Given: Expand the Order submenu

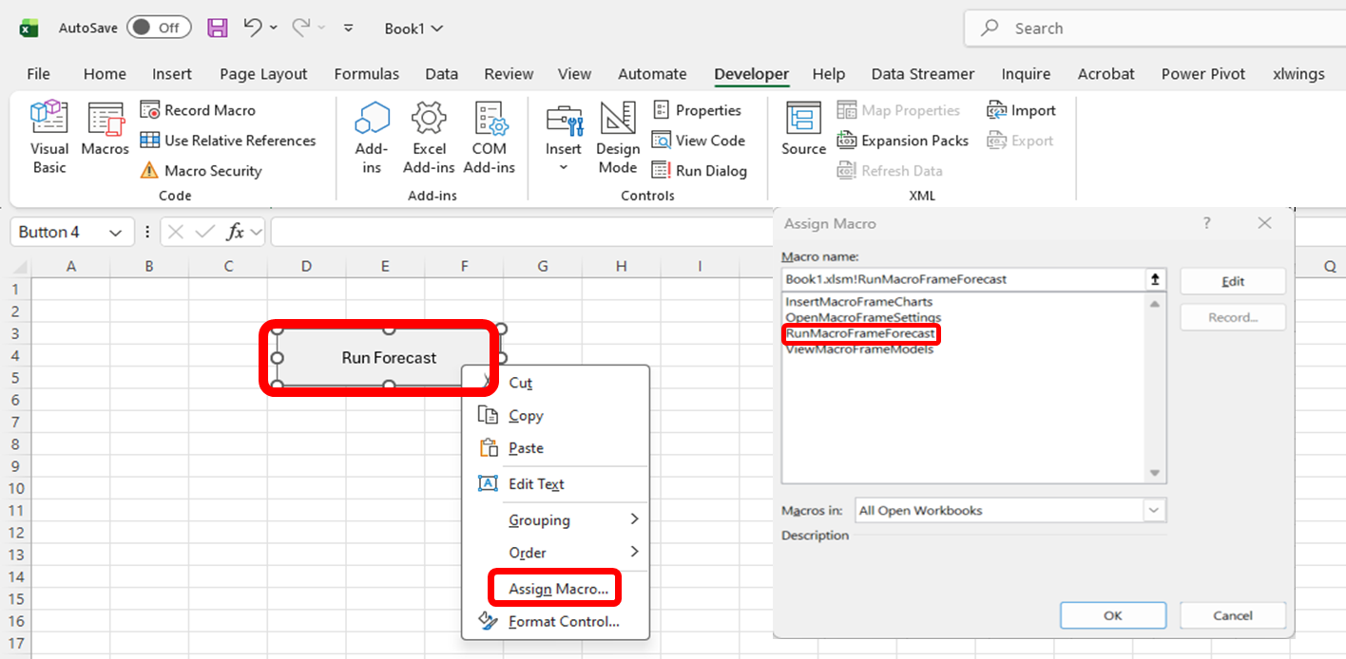Looking at the screenshot, I should tap(555, 552).
